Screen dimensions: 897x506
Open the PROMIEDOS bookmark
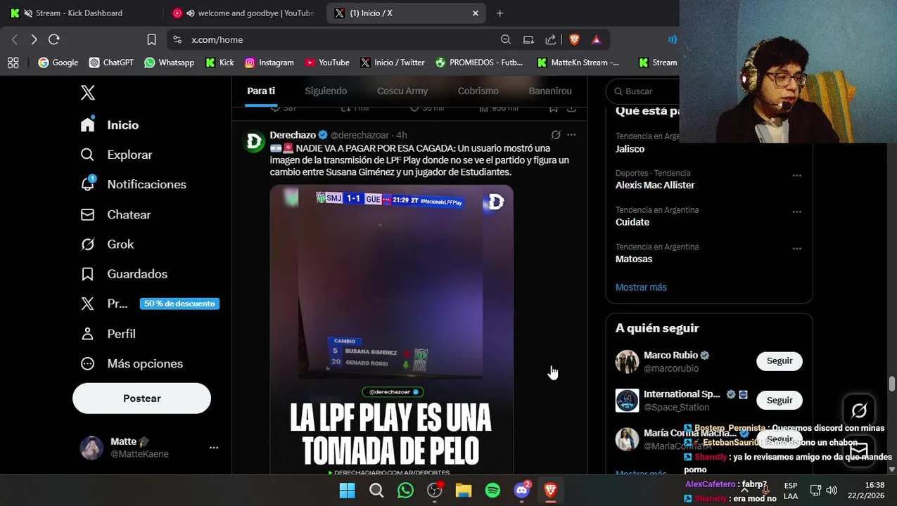click(479, 63)
